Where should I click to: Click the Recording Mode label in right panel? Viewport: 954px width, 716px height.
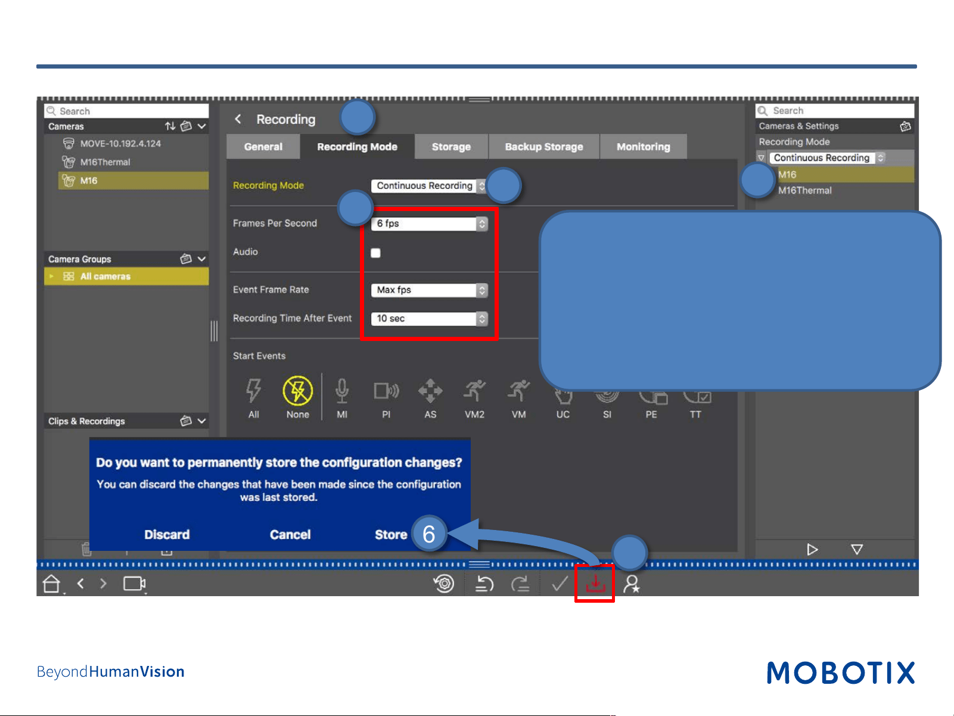[794, 142]
